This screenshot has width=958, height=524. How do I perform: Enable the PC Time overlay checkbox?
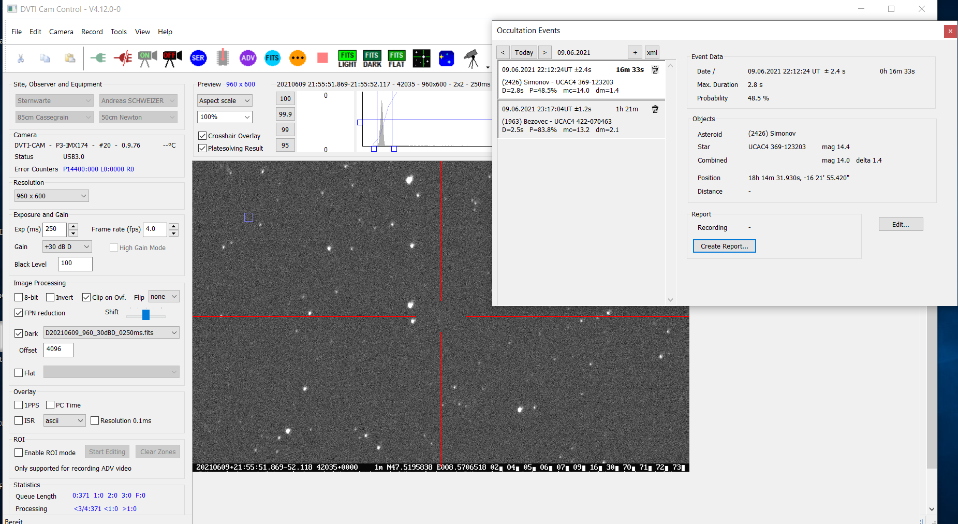point(51,405)
